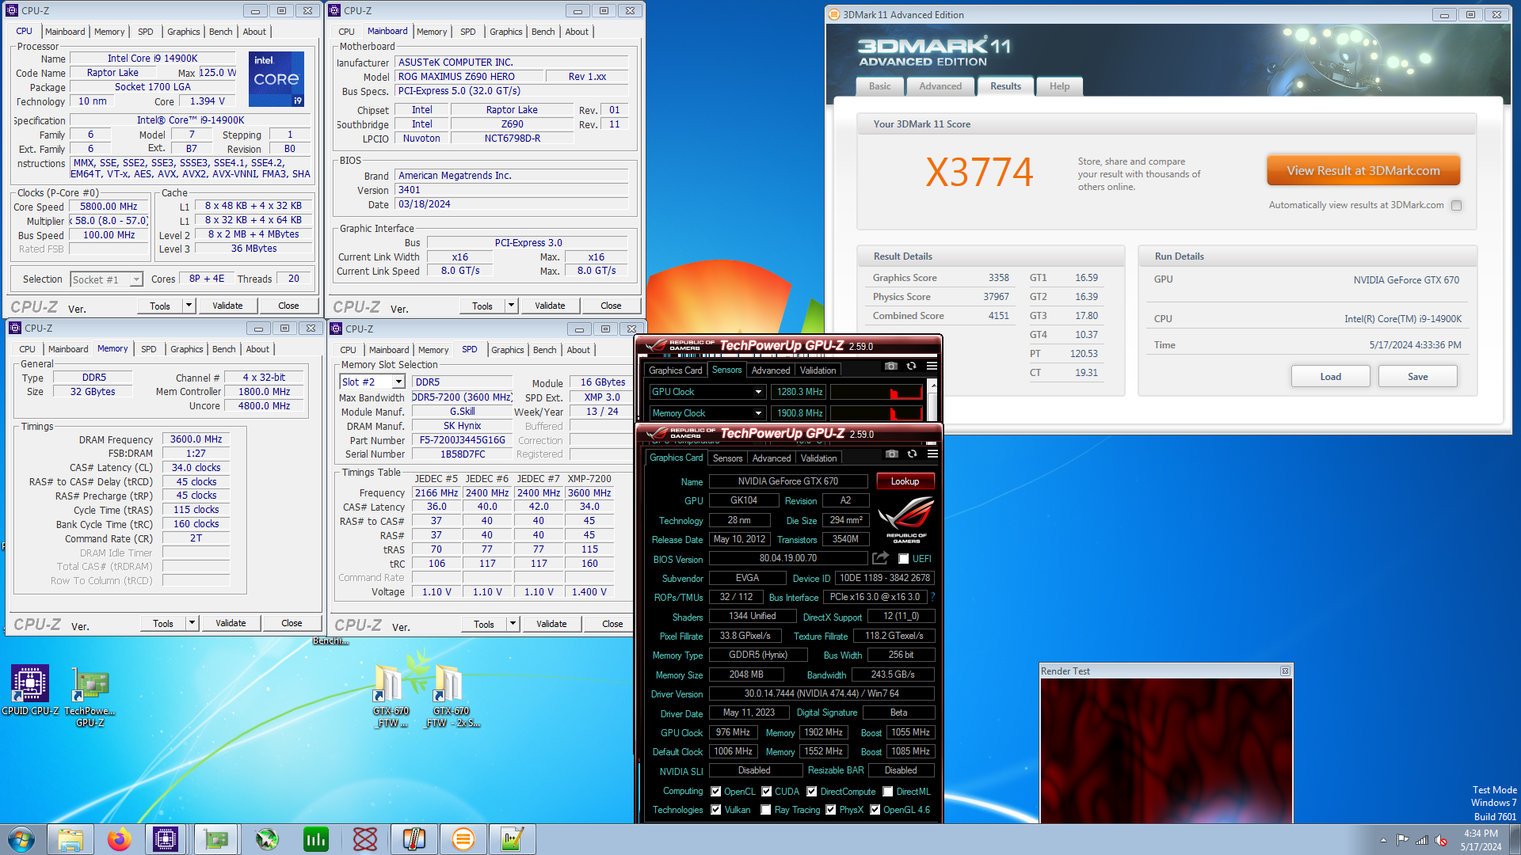Open the Socket #1 selection dropdown in CPU-Z
This screenshot has height=855, width=1521.
point(106,279)
